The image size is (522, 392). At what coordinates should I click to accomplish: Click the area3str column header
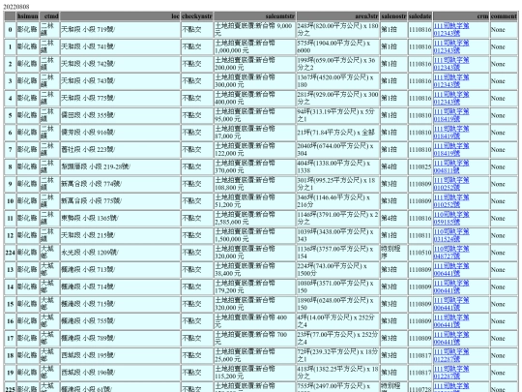coord(338,16)
